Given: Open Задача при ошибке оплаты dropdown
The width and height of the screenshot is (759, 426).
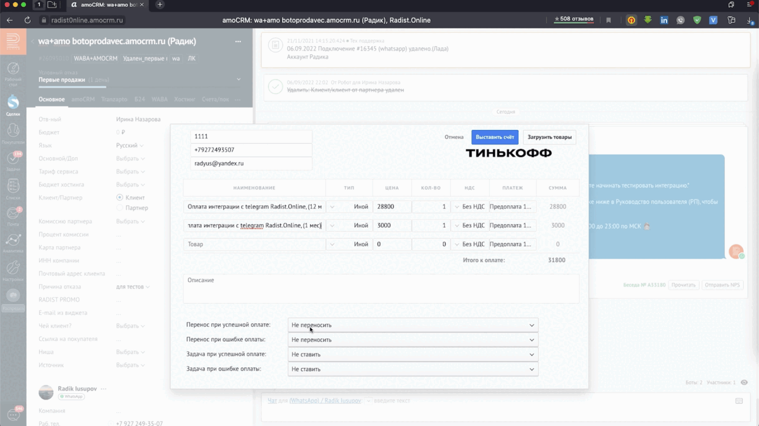Looking at the screenshot, I should coord(413,369).
